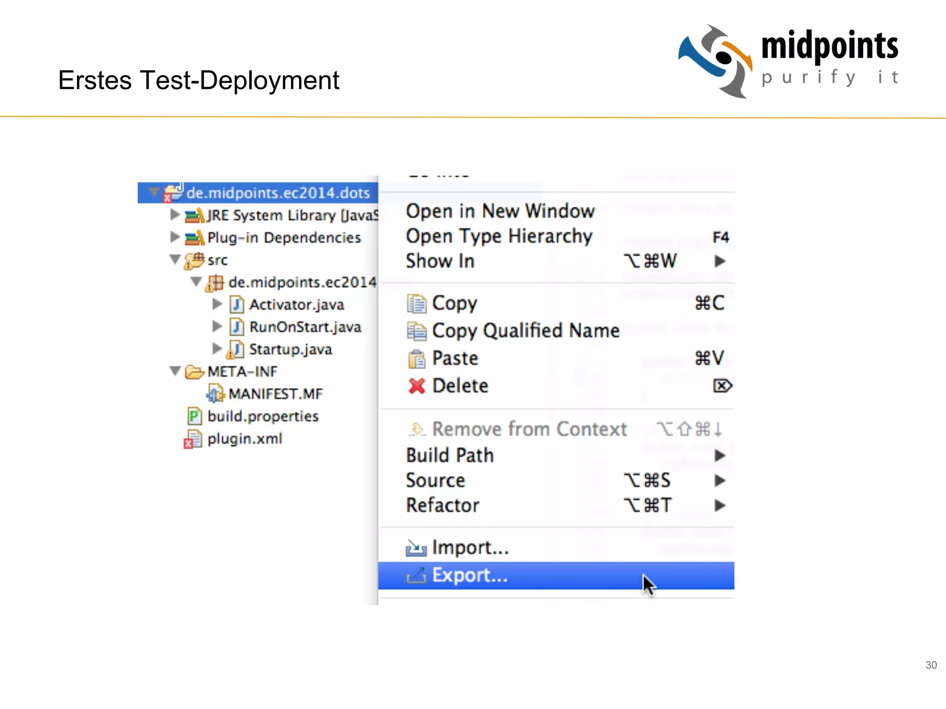Collapse the META-INF folder
This screenshot has height=709, width=946.
(x=175, y=371)
